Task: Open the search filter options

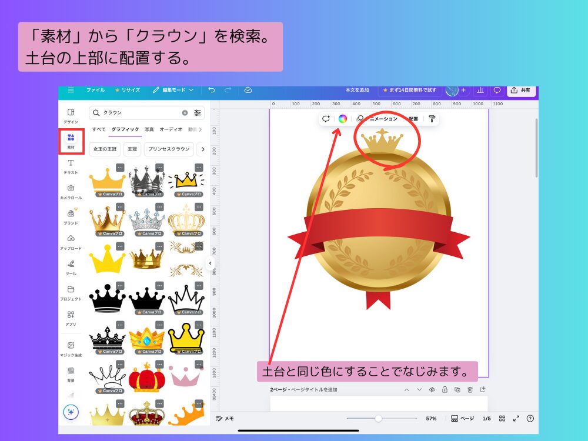Action: pos(198,113)
